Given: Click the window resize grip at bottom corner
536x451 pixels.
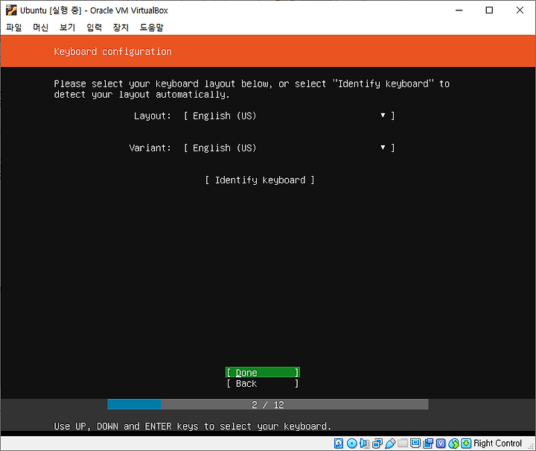Looking at the screenshot, I should 532,447.
